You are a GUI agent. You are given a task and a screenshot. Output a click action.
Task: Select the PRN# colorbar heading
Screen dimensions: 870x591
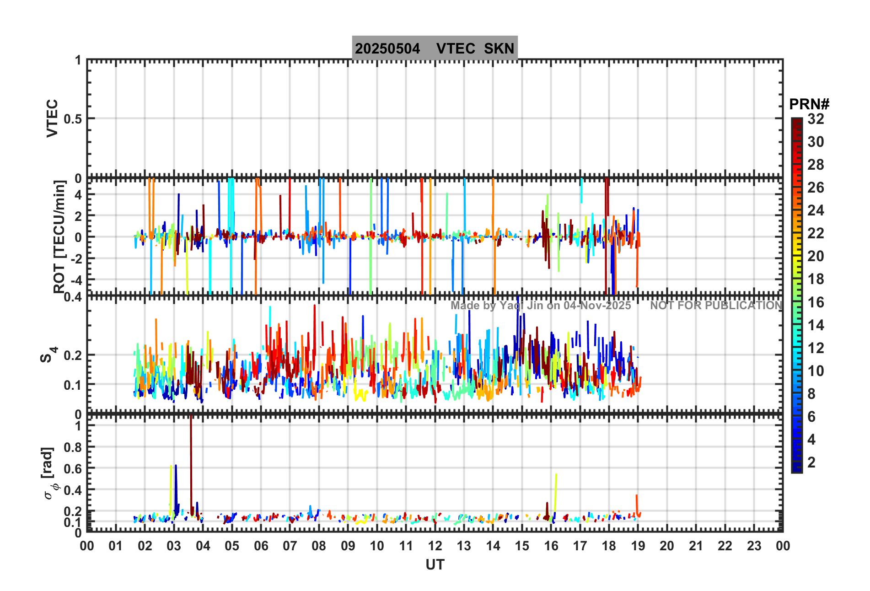click(x=809, y=104)
